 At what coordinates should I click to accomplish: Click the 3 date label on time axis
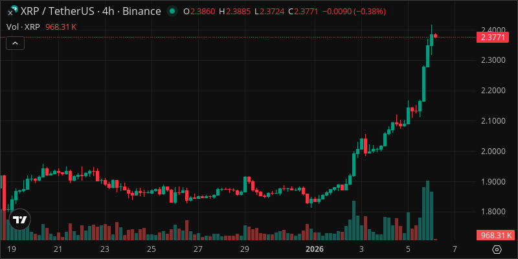pos(361,249)
